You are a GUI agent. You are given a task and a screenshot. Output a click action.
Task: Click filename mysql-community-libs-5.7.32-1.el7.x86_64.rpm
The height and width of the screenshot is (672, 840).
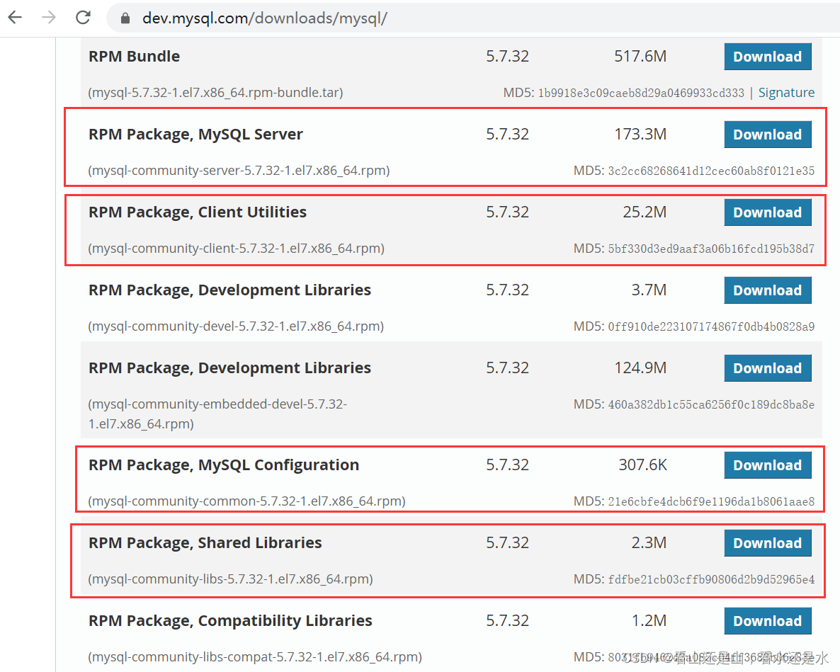(x=230, y=579)
